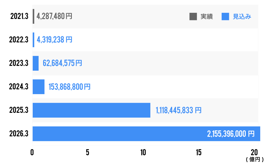This screenshot has height=168, width=268.
Task: Click the axis tick label 15
Action: coord(199,152)
